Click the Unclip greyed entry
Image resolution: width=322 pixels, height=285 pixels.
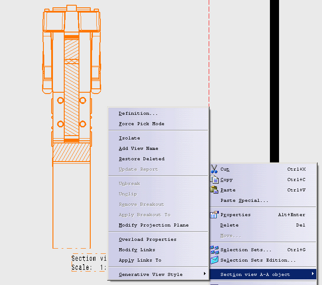[128, 194]
